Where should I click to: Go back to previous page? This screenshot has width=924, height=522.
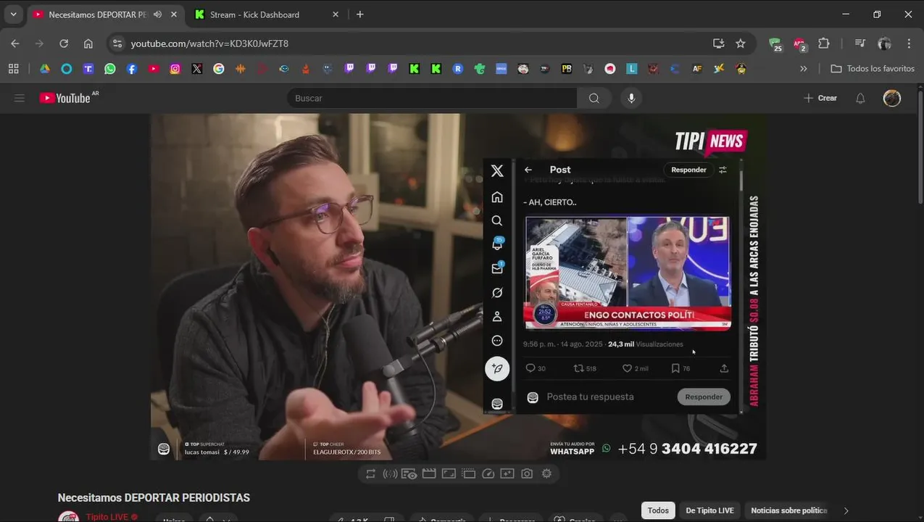(x=15, y=43)
